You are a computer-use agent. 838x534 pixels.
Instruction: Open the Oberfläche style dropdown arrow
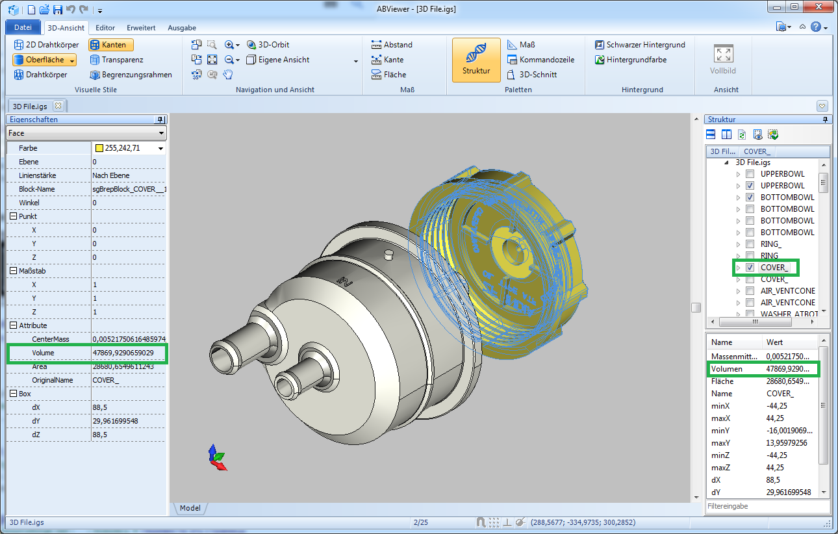coord(72,60)
